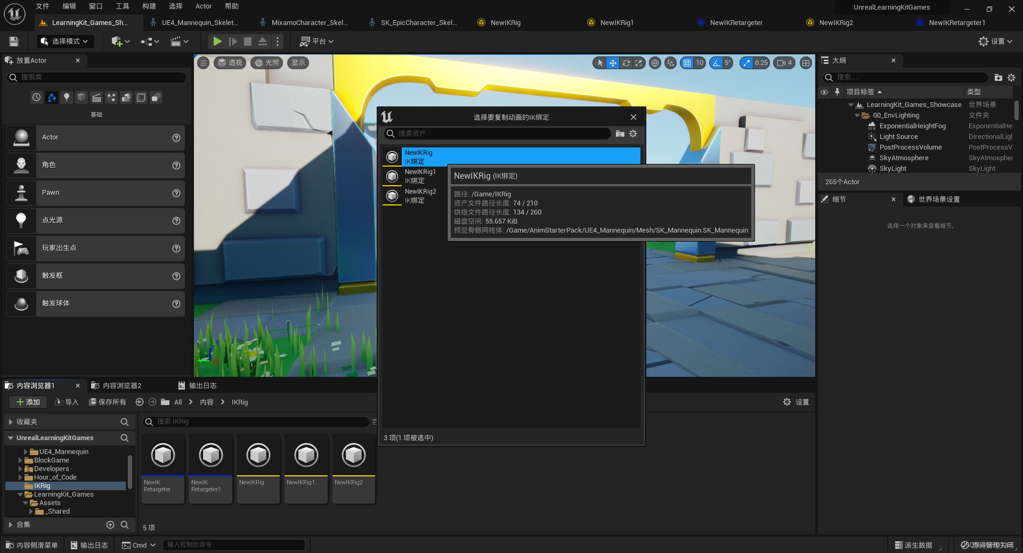This screenshot has width=1023, height=553.
Task: Click the 显示 show flags button
Action: 298,63
